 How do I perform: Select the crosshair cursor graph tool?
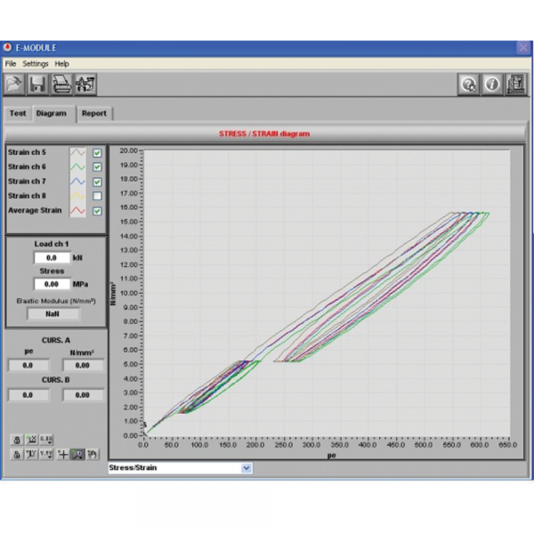click(61, 455)
